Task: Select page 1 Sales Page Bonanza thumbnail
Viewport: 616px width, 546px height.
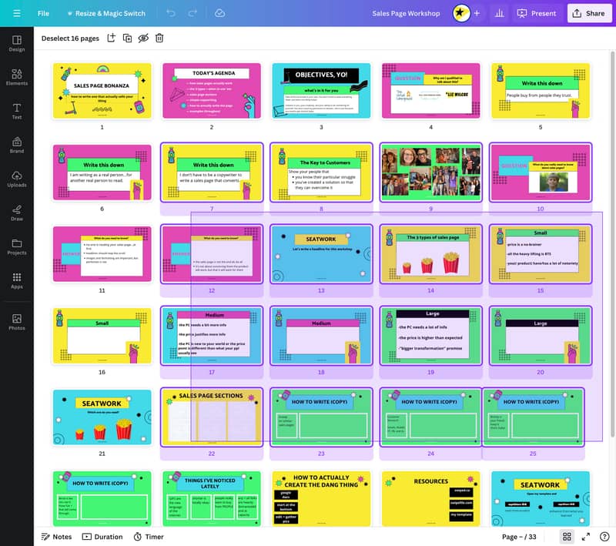Action: coord(102,91)
